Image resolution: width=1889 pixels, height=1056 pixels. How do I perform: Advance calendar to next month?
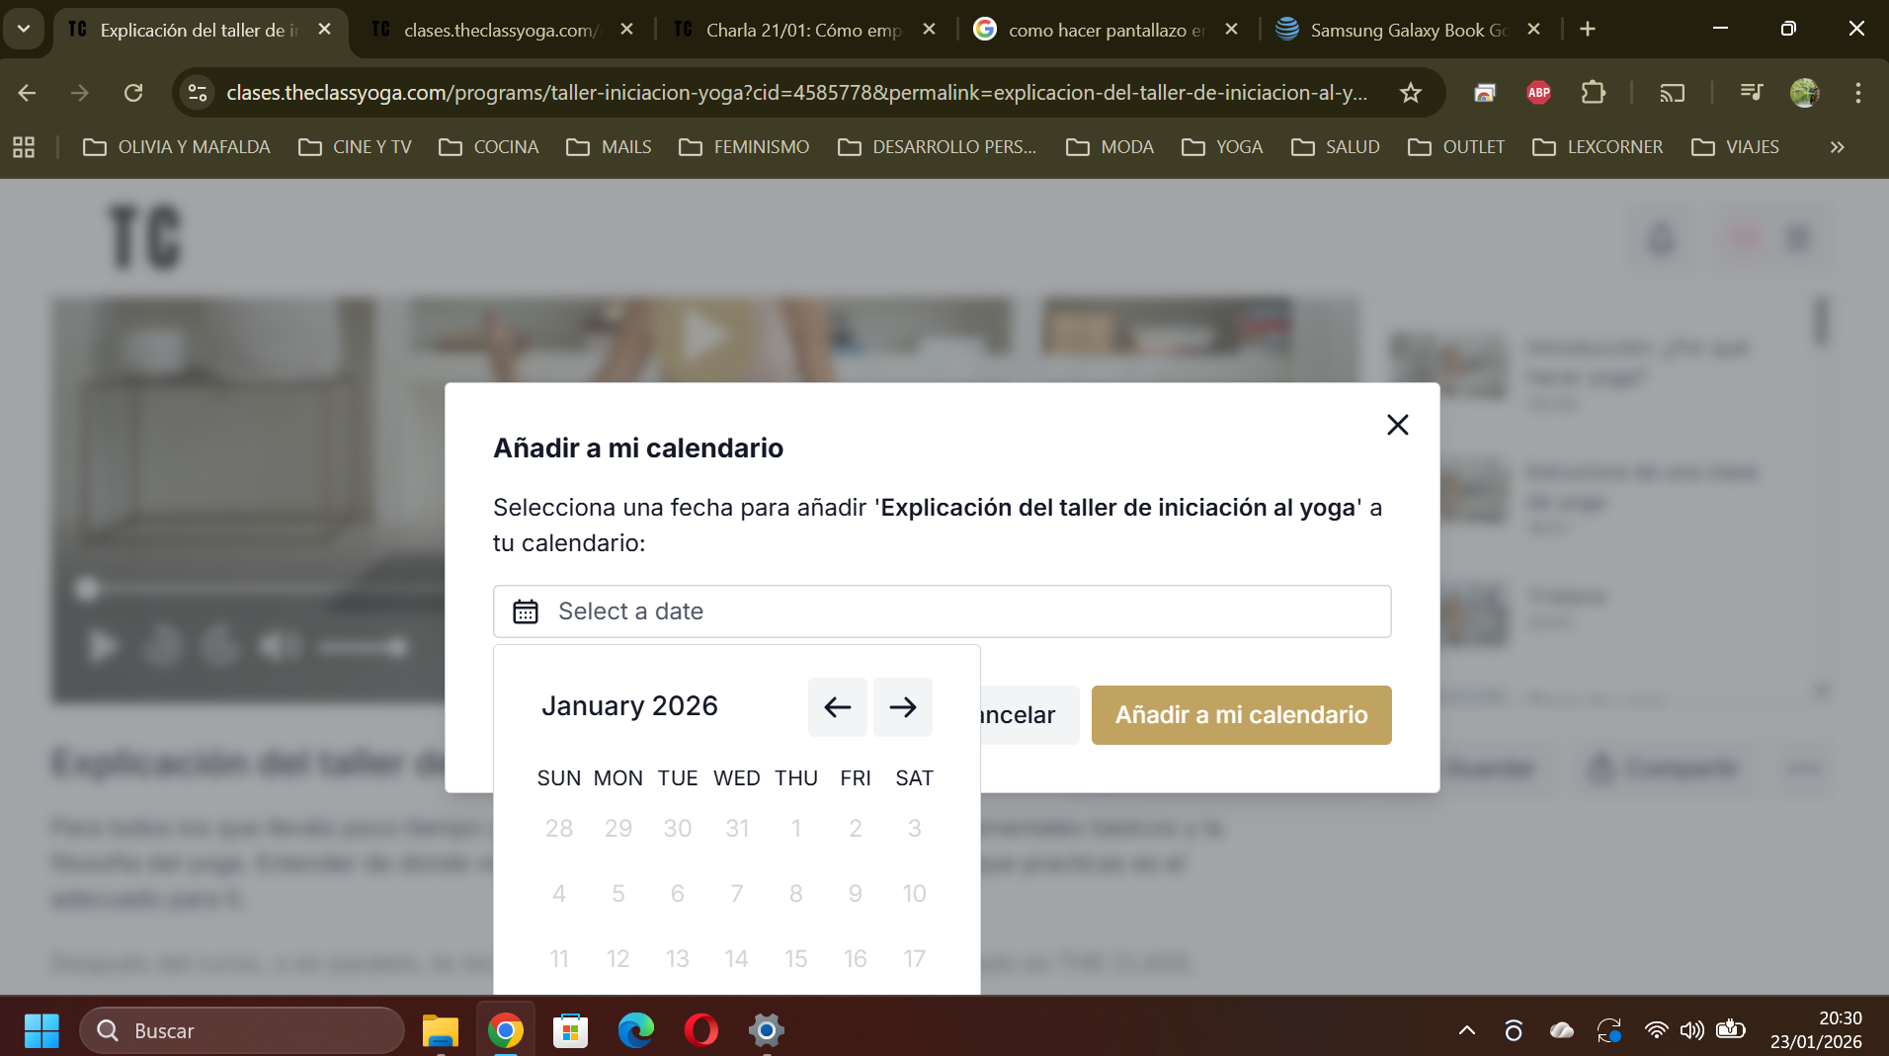click(902, 707)
